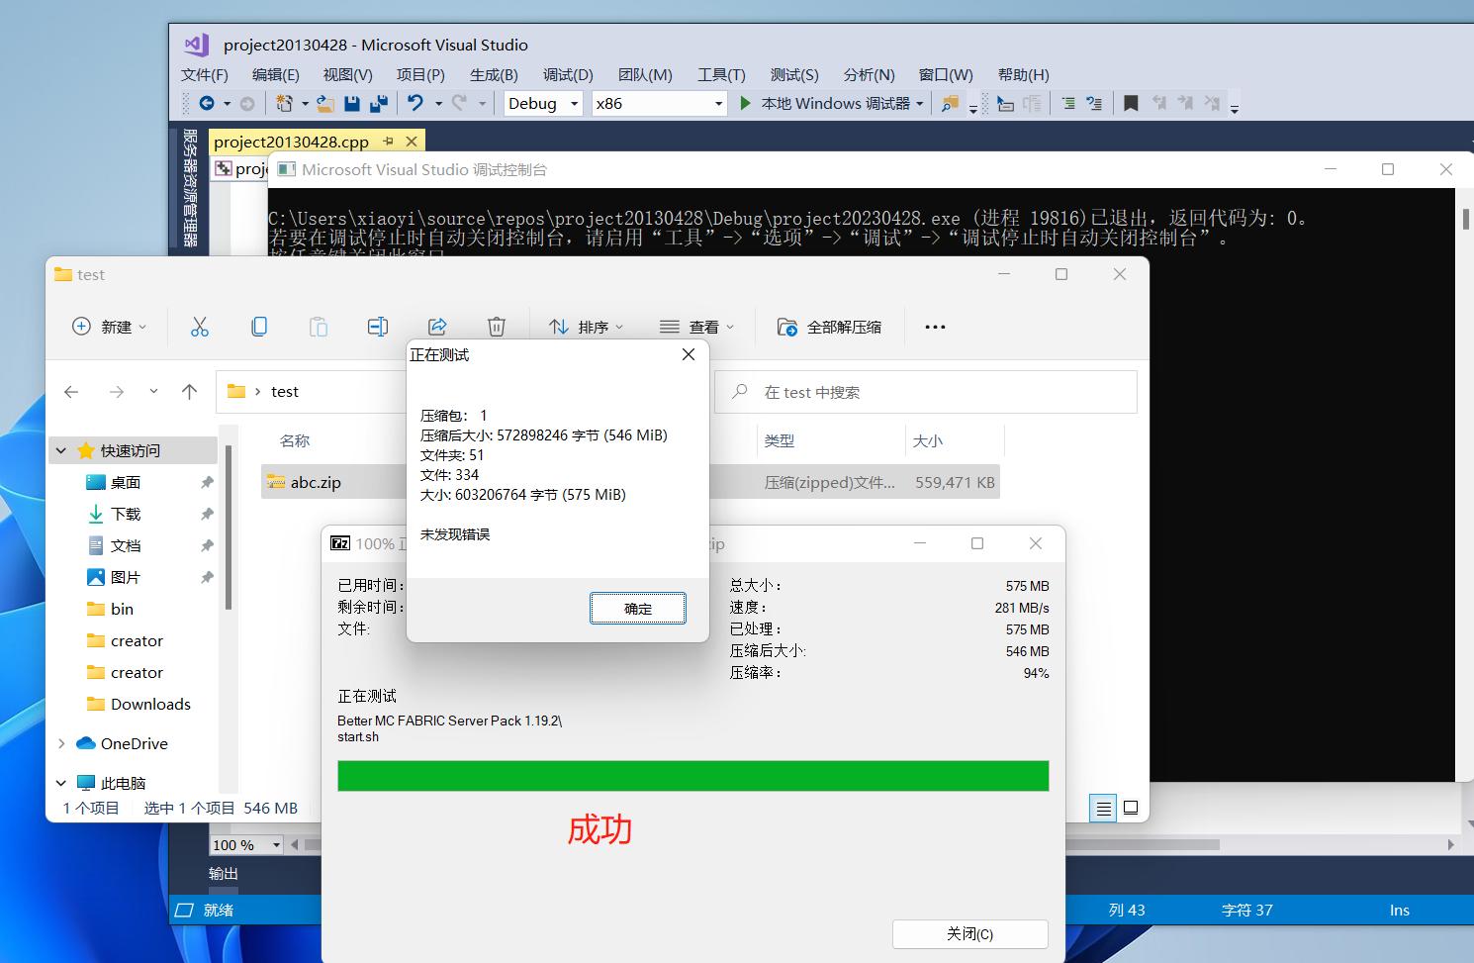Click the green 7-Zip progress bar

click(x=692, y=776)
